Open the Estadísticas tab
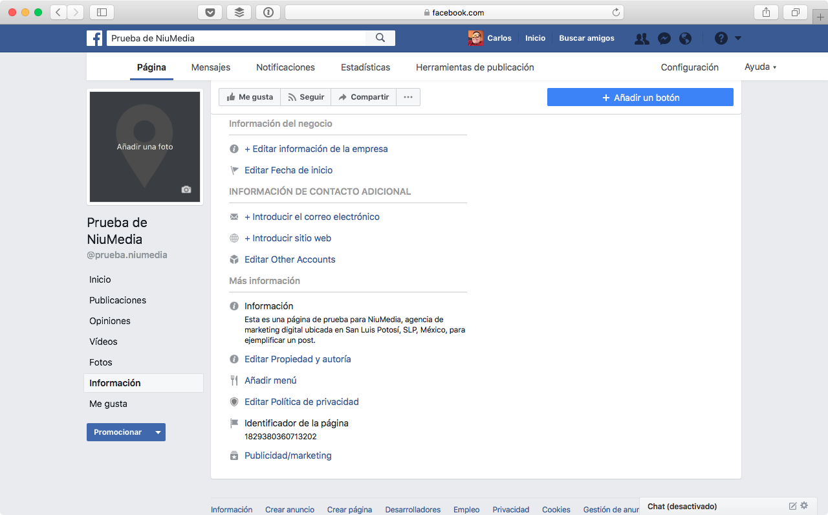828x515 pixels. pos(365,67)
